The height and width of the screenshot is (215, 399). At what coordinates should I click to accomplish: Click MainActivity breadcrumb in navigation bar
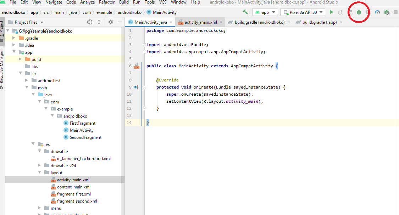tap(164, 12)
